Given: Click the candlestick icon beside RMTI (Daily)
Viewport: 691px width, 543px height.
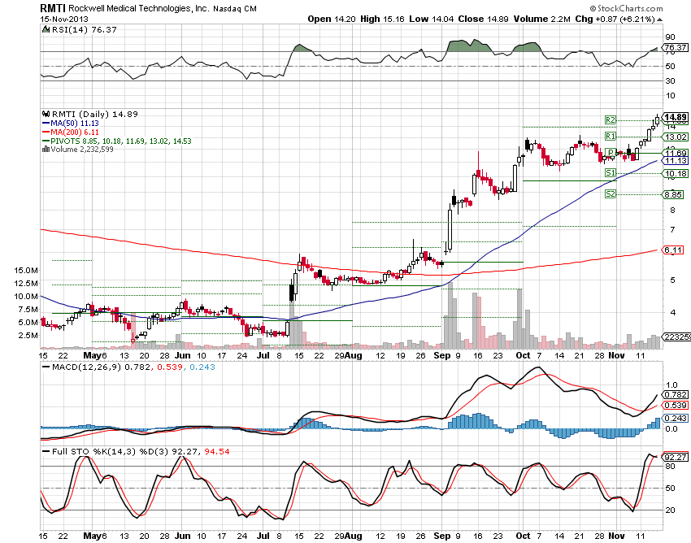Looking at the screenshot, I should click(46, 114).
